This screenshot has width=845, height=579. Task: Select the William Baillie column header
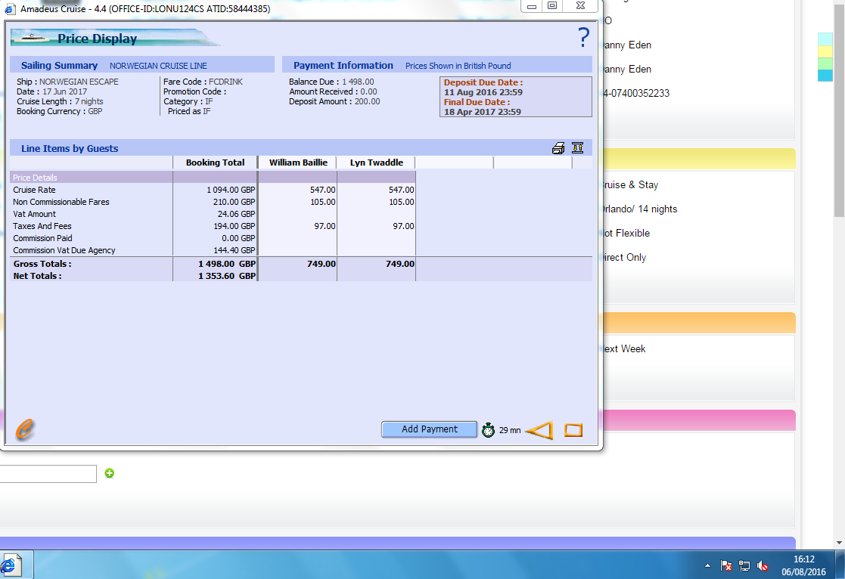pyautogui.click(x=298, y=163)
